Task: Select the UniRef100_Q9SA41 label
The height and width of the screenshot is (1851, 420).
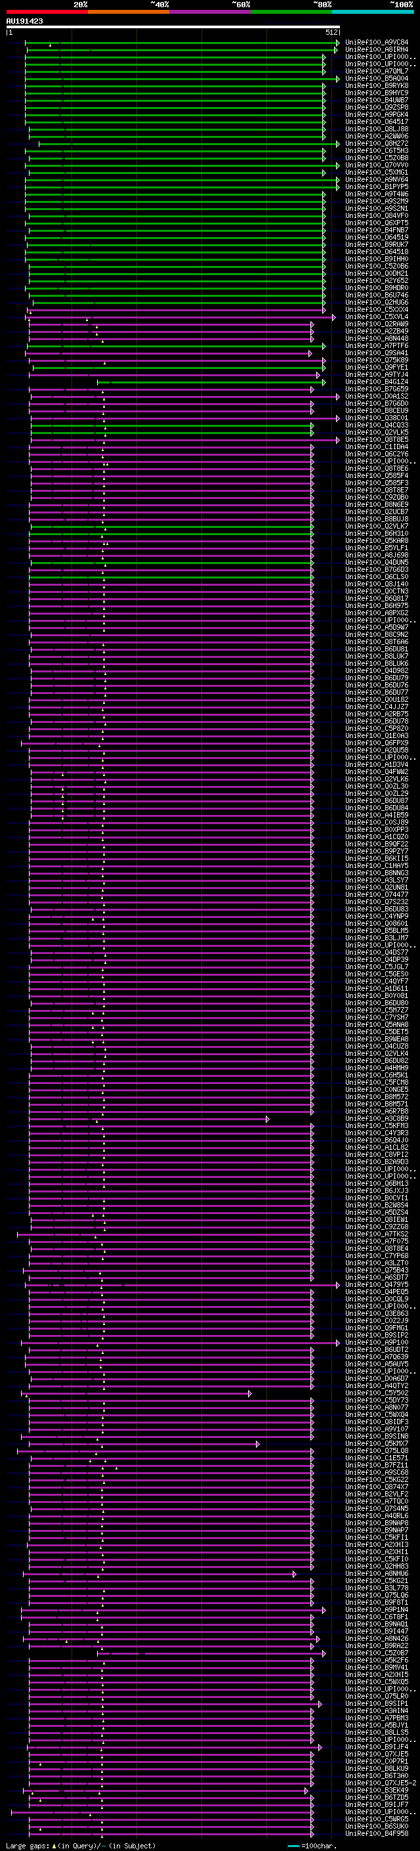Action: [377, 353]
